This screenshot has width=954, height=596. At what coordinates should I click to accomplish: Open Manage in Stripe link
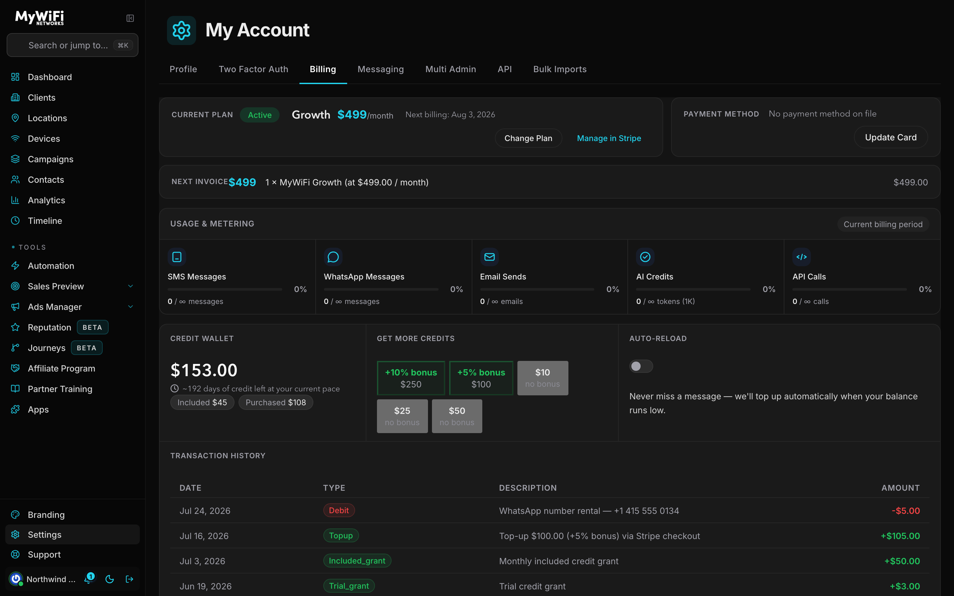[609, 138]
